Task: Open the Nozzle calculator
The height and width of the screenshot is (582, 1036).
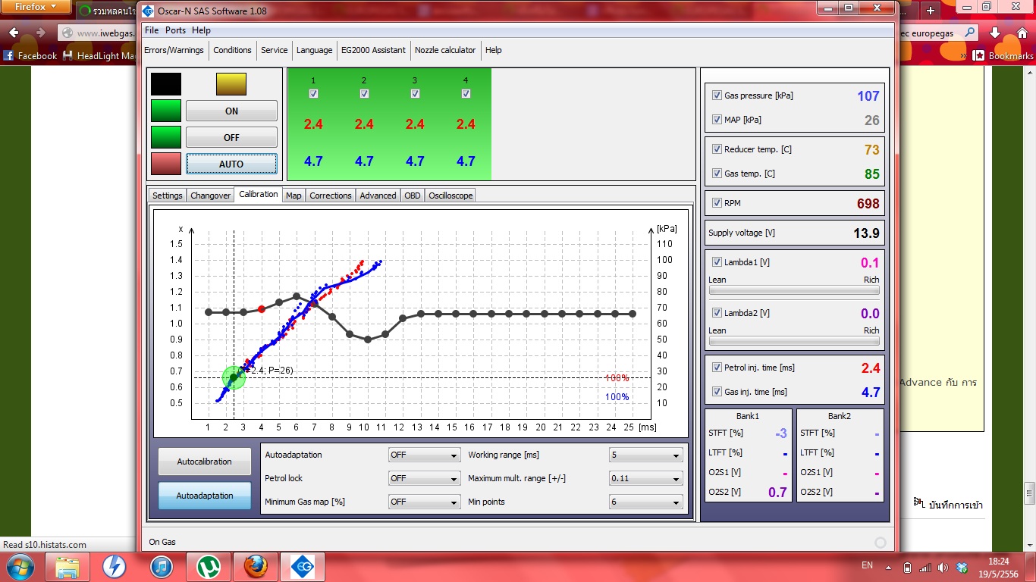Action: (445, 50)
